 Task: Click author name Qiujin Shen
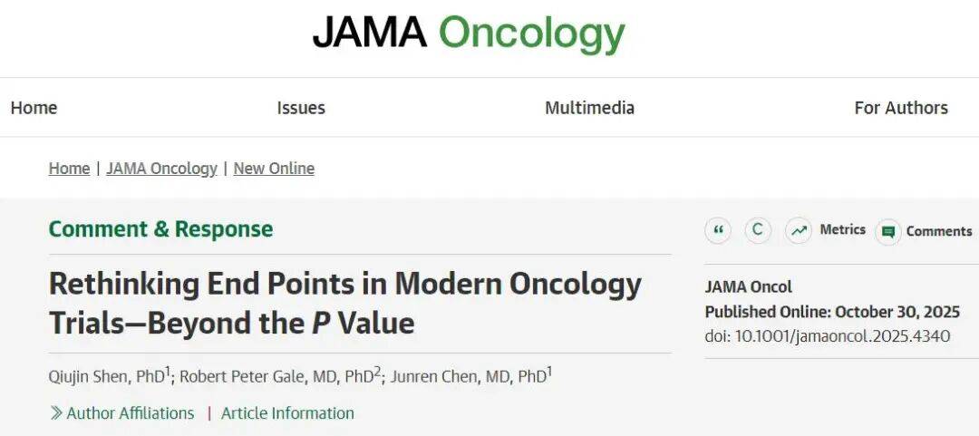(x=88, y=376)
